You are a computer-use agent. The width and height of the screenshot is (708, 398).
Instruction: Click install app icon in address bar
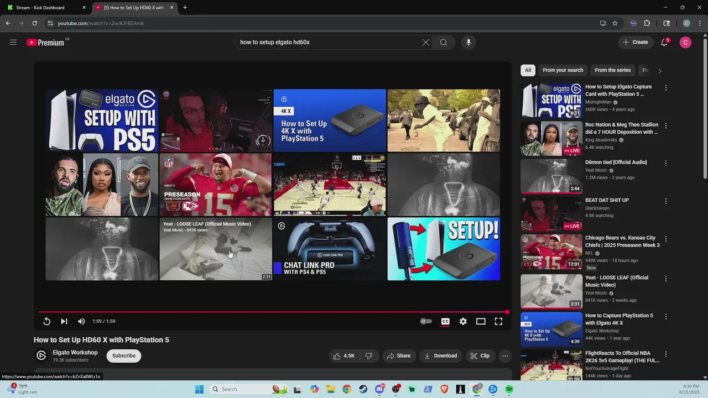click(603, 23)
